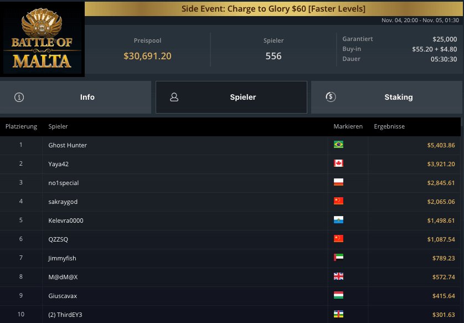Click the Brazil flag next to Ghost Hunter
The image size is (464, 323).
pos(338,145)
